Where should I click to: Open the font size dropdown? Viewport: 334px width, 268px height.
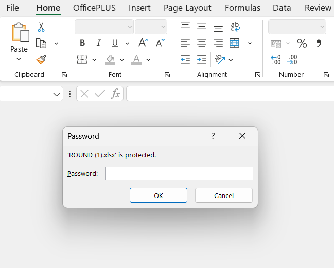tap(163, 27)
